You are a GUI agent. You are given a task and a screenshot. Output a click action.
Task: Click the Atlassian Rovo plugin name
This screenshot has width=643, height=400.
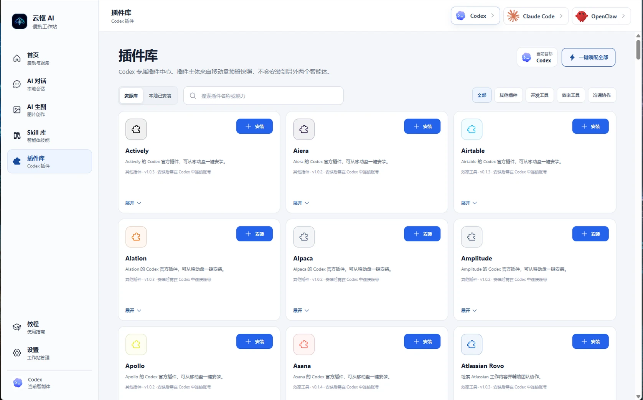pos(483,366)
